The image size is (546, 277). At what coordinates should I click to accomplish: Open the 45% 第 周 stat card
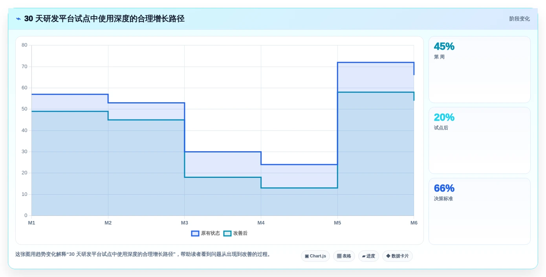(x=479, y=69)
